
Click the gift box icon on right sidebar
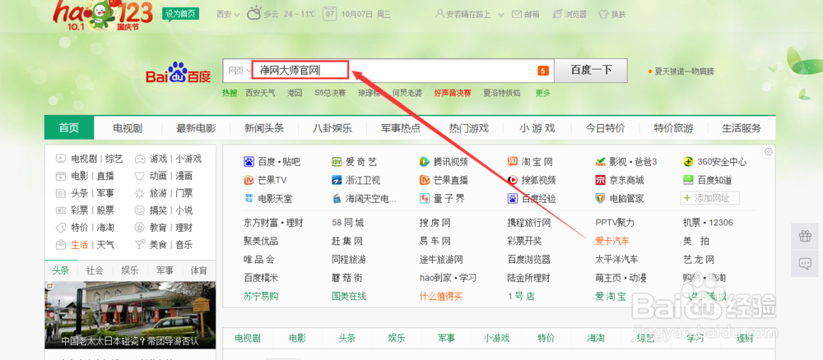[x=805, y=237]
